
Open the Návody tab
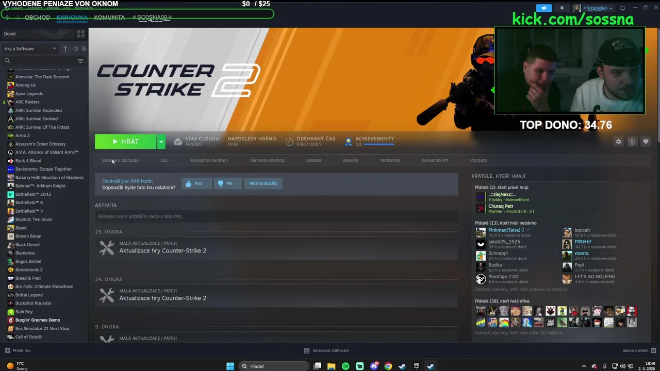pyautogui.click(x=351, y=160)
